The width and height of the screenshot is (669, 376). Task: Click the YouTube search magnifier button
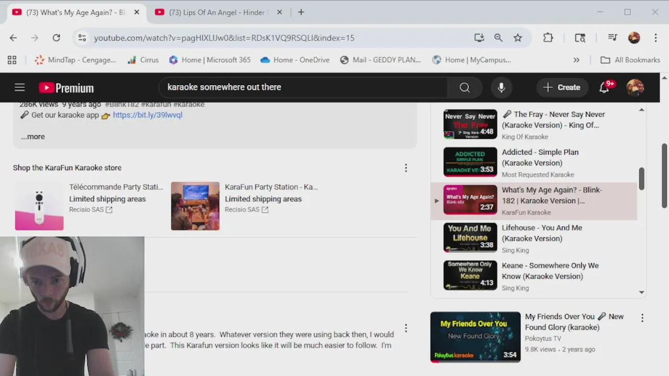(465, 87)
